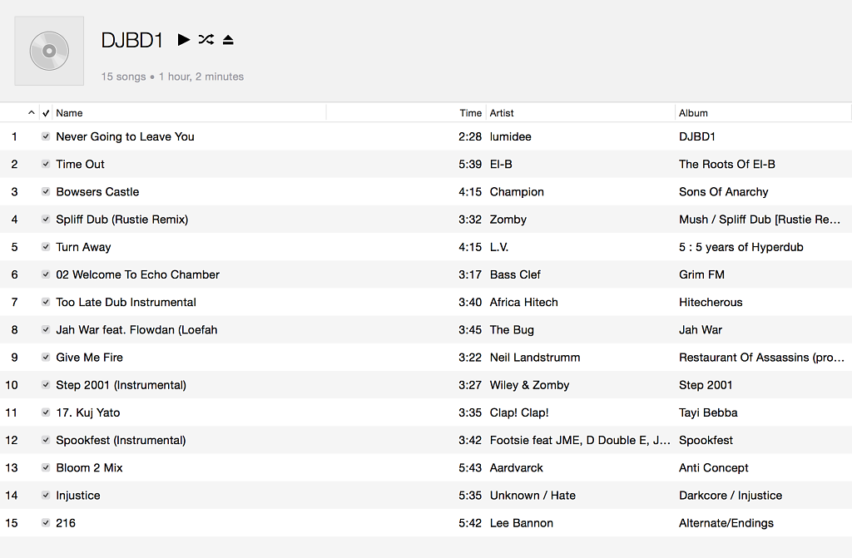Click artist The Bug
852x558 pixels.
pyautogui.click(x=512, y=330)
